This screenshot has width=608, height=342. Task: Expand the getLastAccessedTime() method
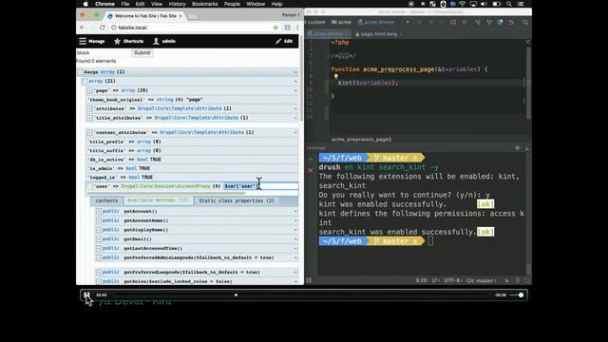click(x=99, y=249)
